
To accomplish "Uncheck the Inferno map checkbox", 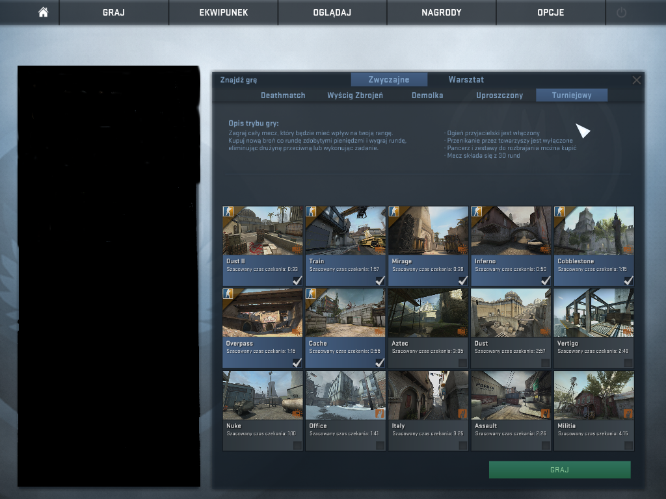I will (x=546, y=281).
